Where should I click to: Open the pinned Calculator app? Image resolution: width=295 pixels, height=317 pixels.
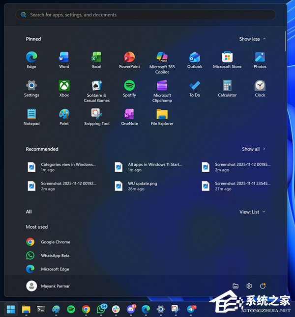coord(227,88)
